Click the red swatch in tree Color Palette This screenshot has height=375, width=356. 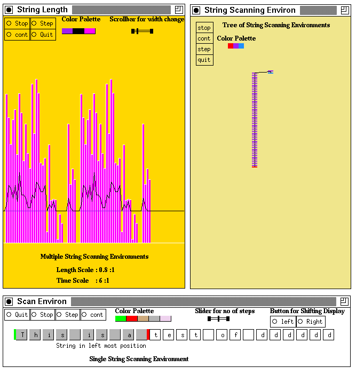231,46
